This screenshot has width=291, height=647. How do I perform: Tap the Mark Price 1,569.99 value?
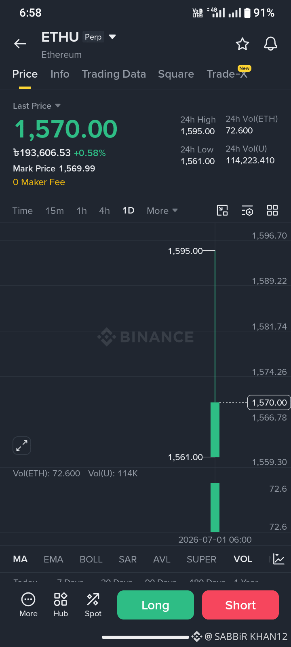click(77, 168)
